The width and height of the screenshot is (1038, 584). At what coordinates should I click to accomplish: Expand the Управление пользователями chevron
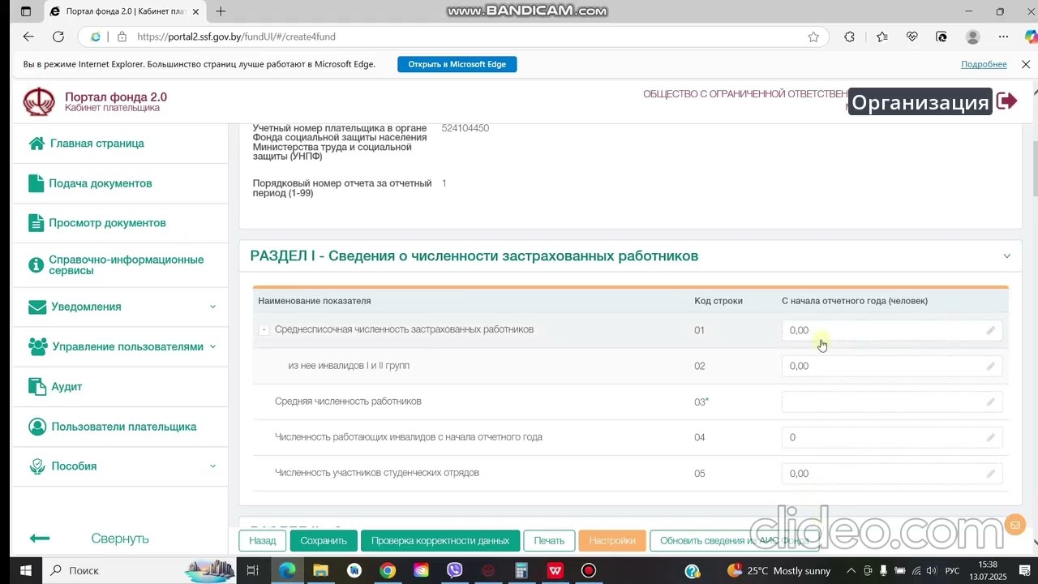tap(212, 346)
